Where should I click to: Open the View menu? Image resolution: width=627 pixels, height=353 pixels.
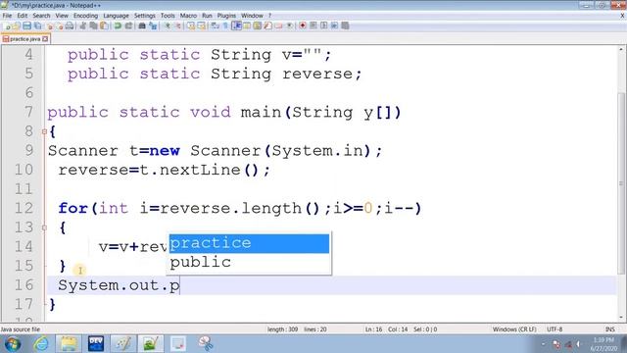point(62,16)
